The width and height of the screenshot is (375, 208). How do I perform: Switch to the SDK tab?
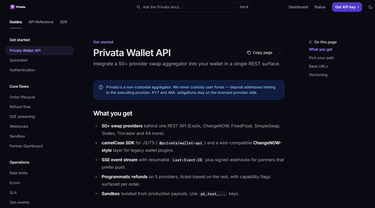(64, 22)
